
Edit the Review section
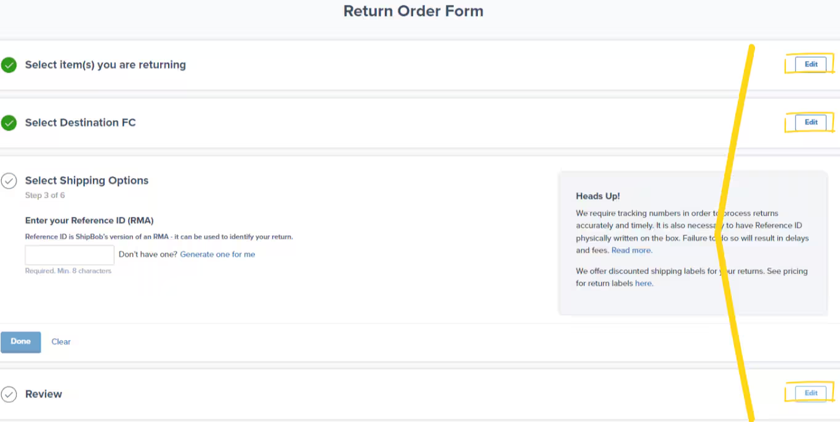pyautogui.click(x=810, y=393)
